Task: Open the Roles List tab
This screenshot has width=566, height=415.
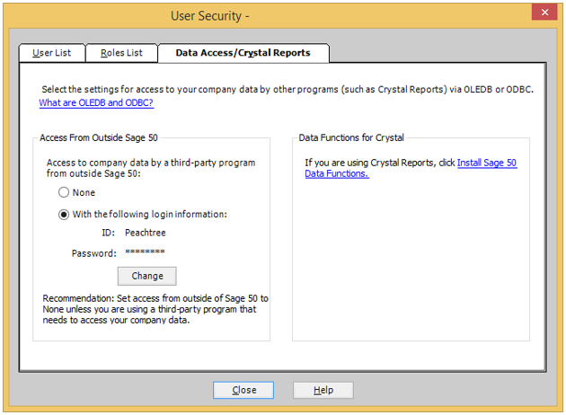Action: click(x=121, y=53)
